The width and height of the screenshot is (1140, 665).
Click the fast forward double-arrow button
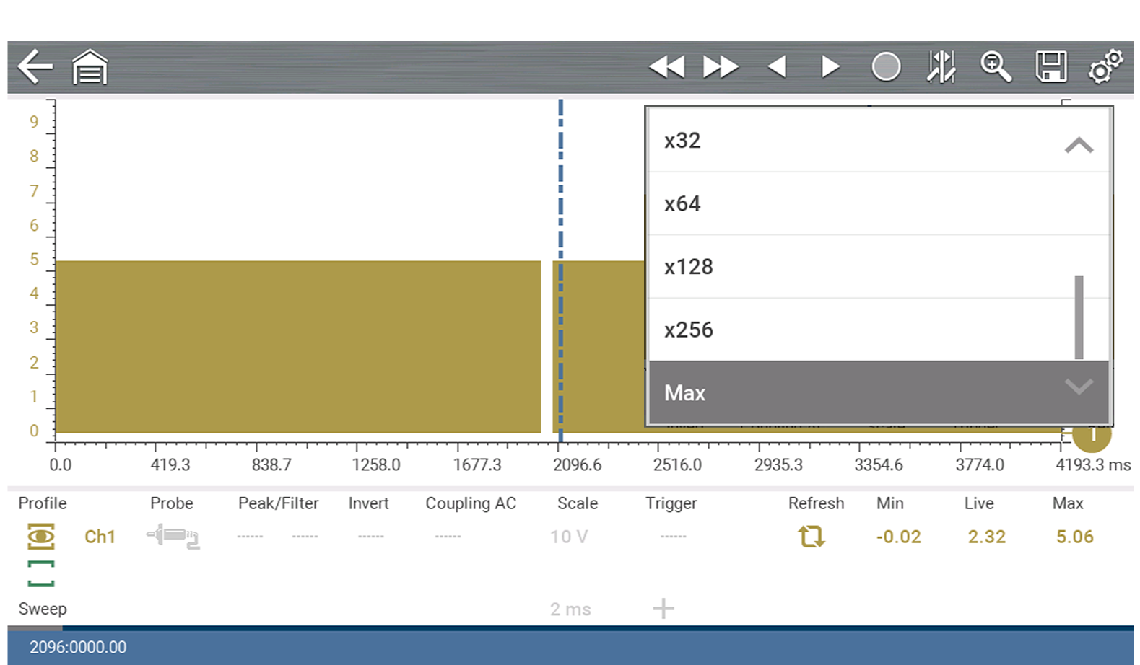tap(721, 67)
